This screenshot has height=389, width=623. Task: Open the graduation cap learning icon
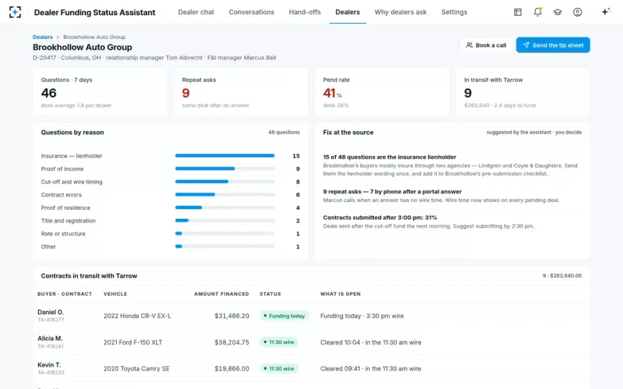[558, 12]
